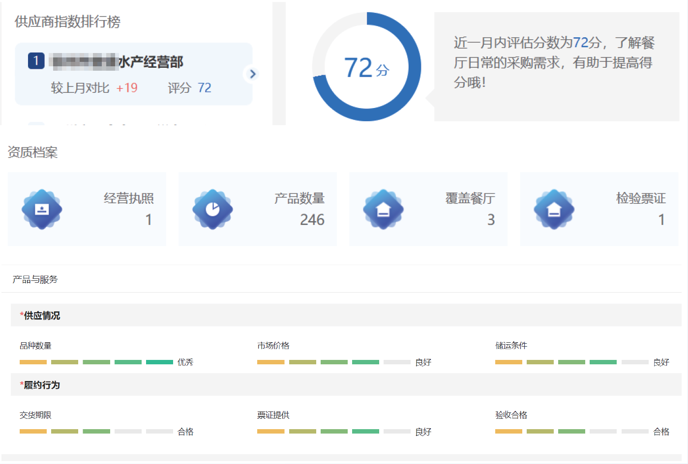This screenshot has height=464, width=688.
Task: Click the 市场价格 rating bar
Action: tap(333, 362)
